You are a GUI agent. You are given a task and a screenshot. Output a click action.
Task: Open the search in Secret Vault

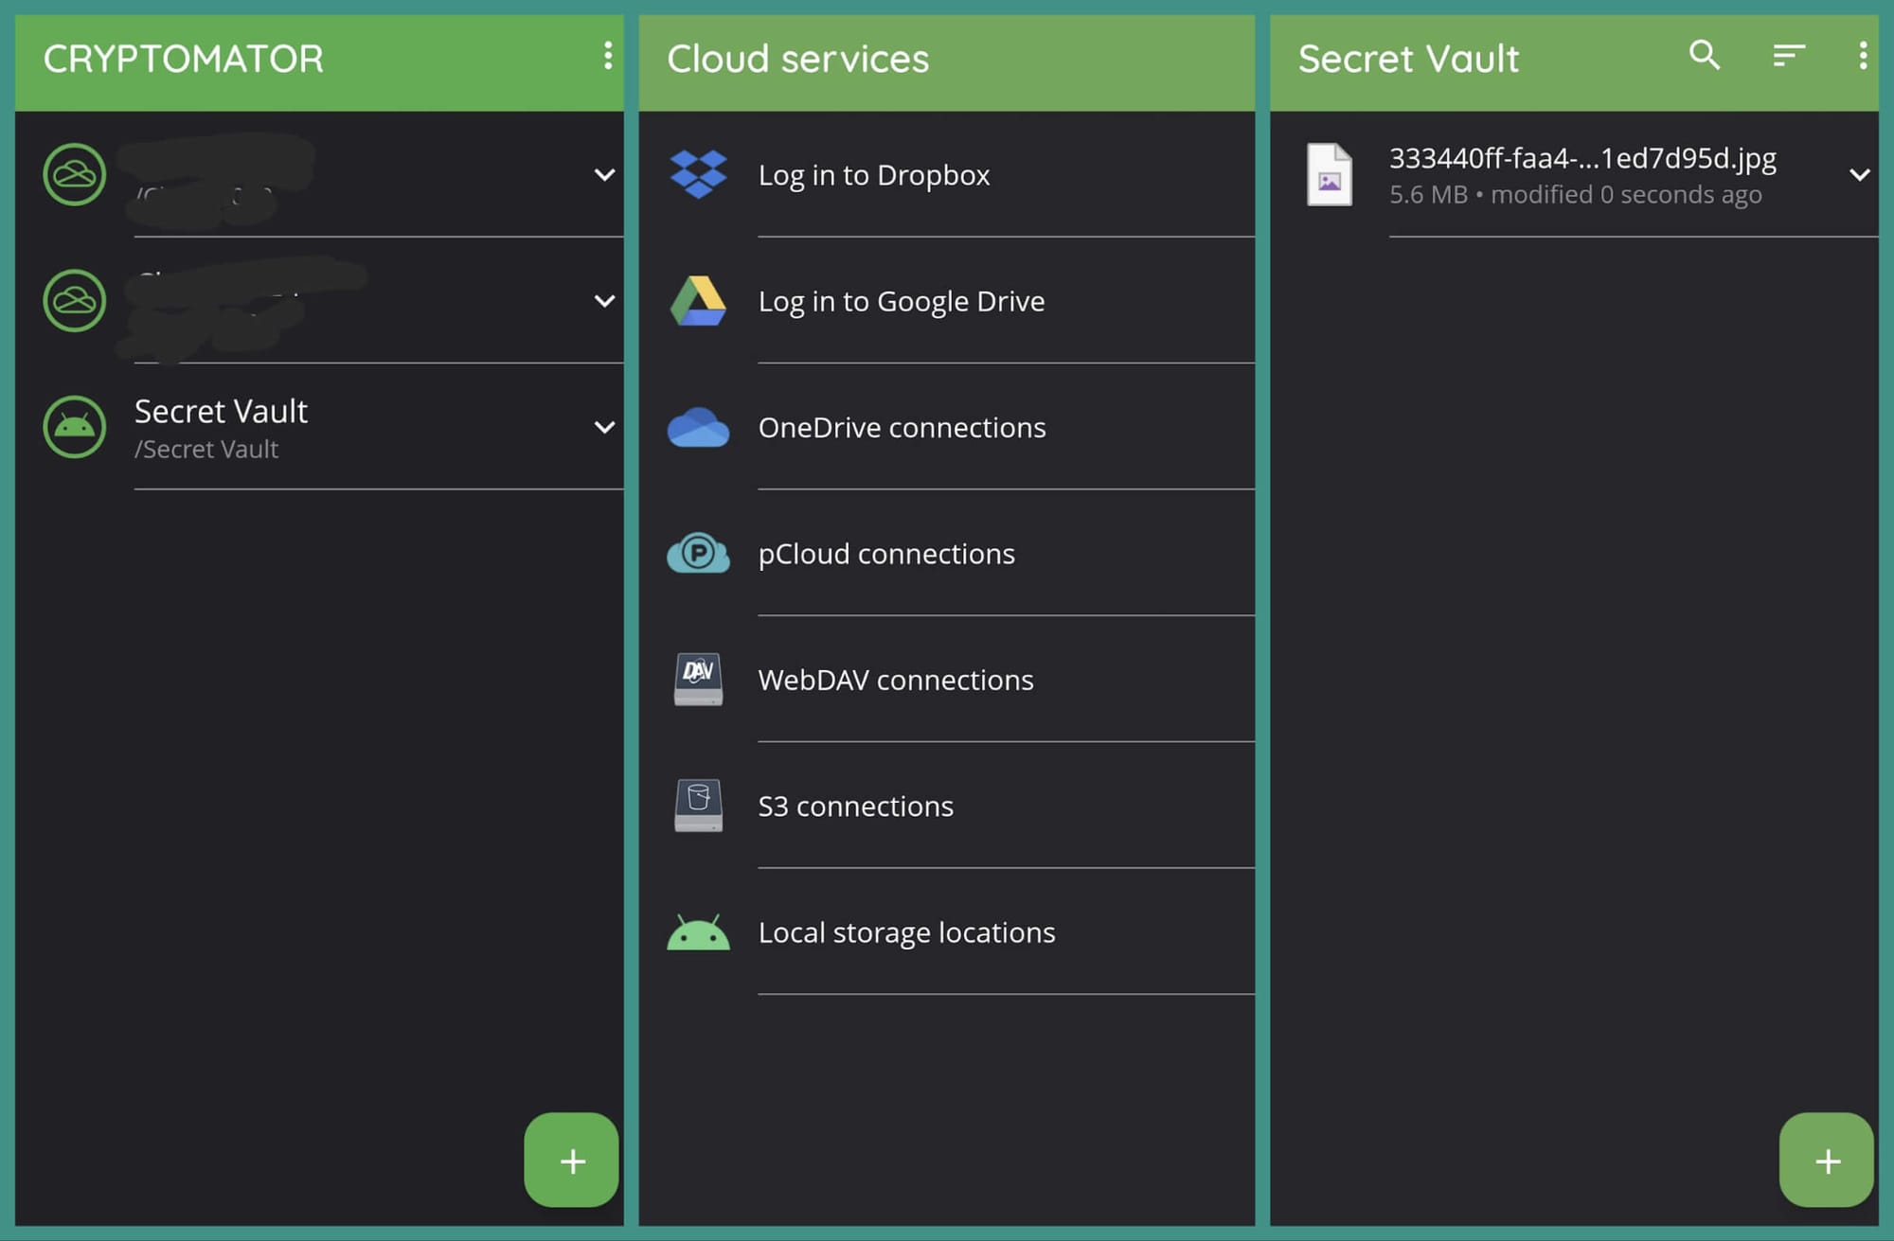1704,57
